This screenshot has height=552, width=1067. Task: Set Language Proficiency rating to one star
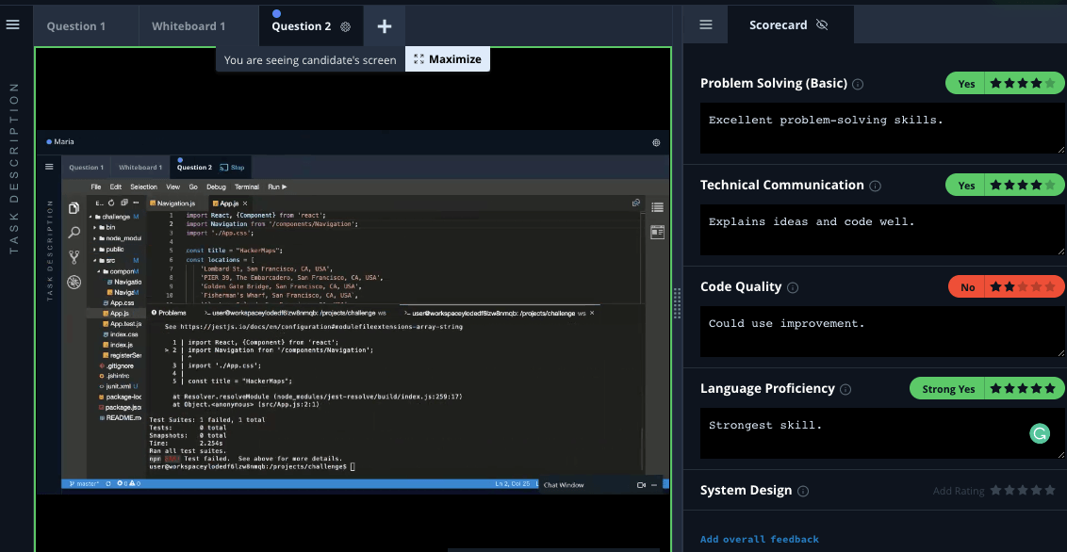click(995, 389)
